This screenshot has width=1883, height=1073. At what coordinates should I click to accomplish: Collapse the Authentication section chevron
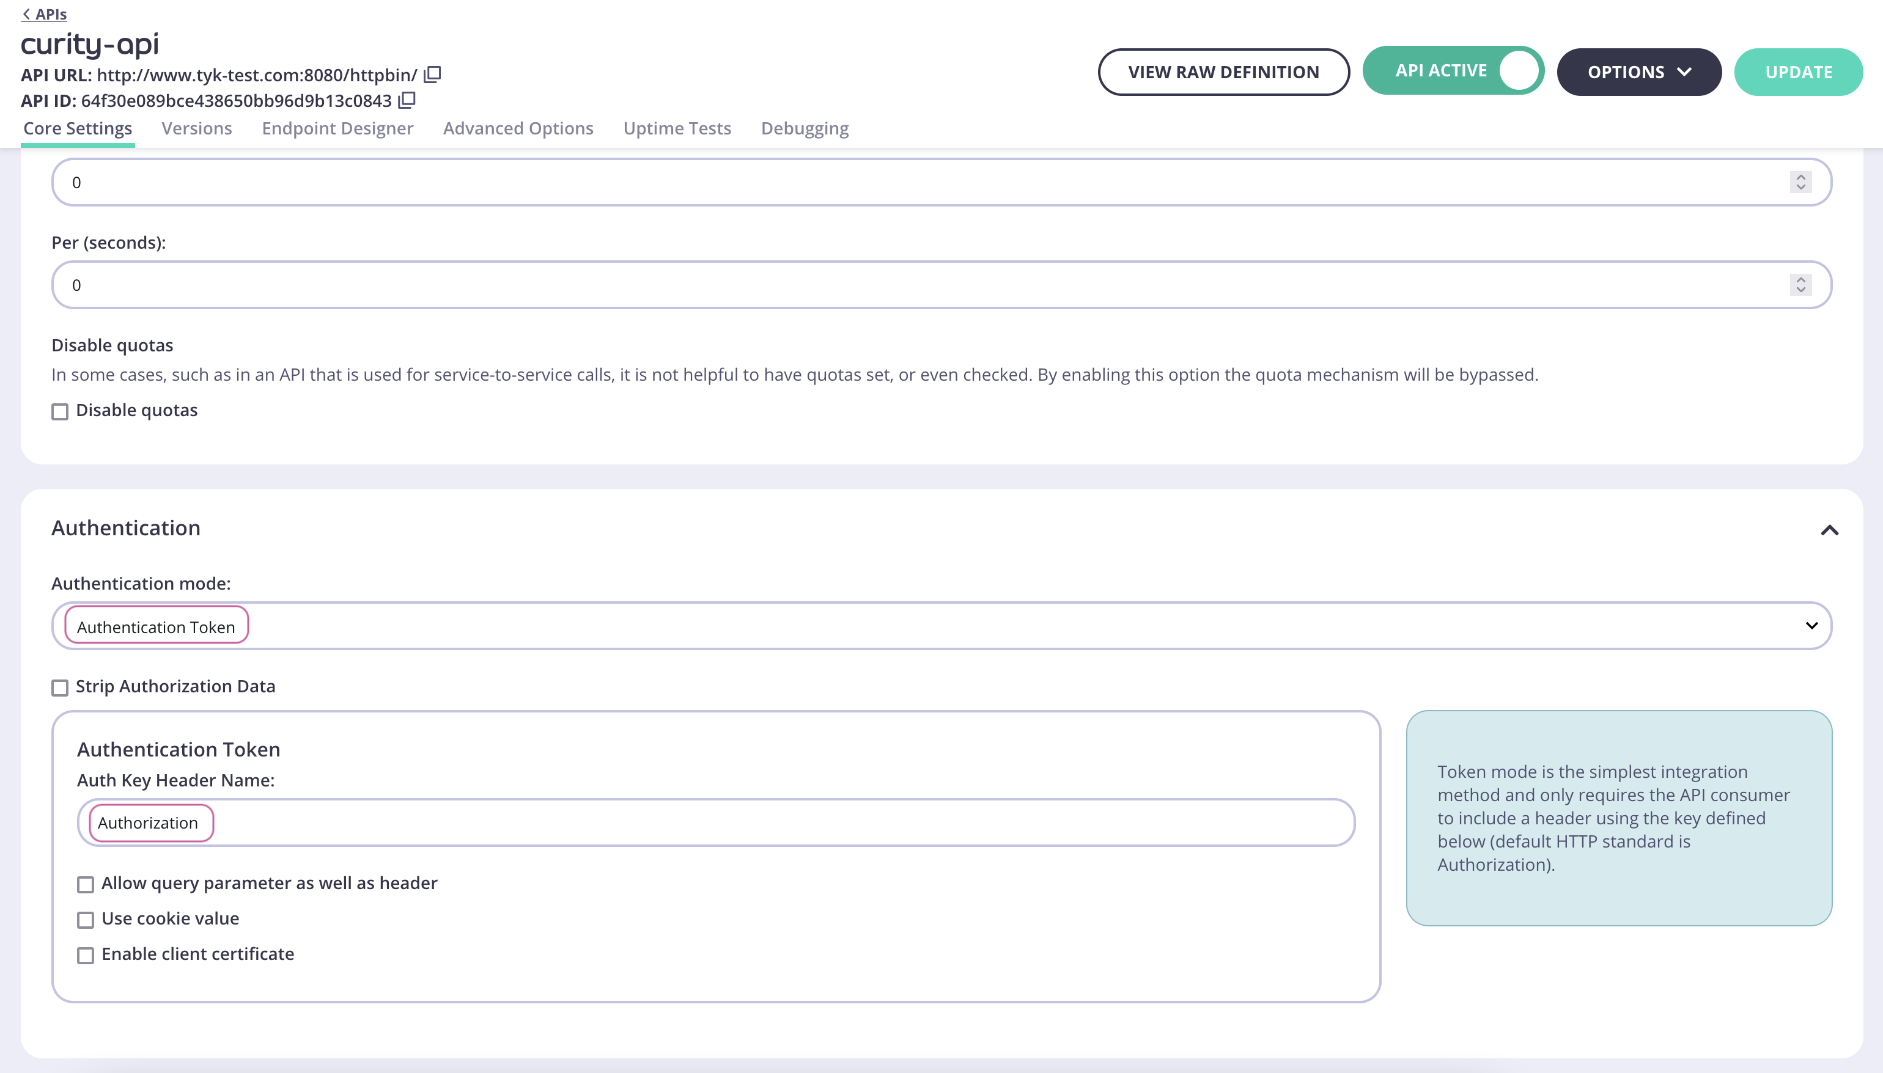click(1829, 529)
